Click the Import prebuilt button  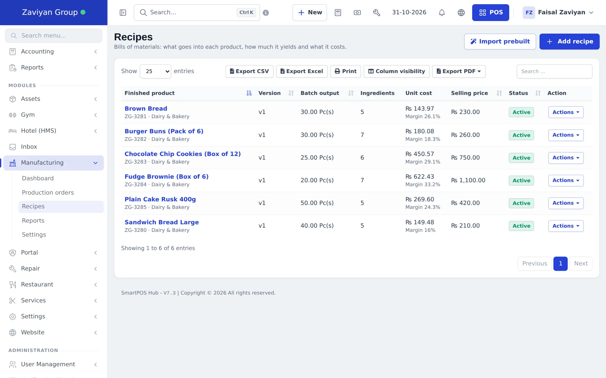tap(500, 41)
